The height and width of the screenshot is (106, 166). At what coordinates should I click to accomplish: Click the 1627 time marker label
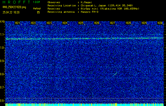(x=112, y=23)
